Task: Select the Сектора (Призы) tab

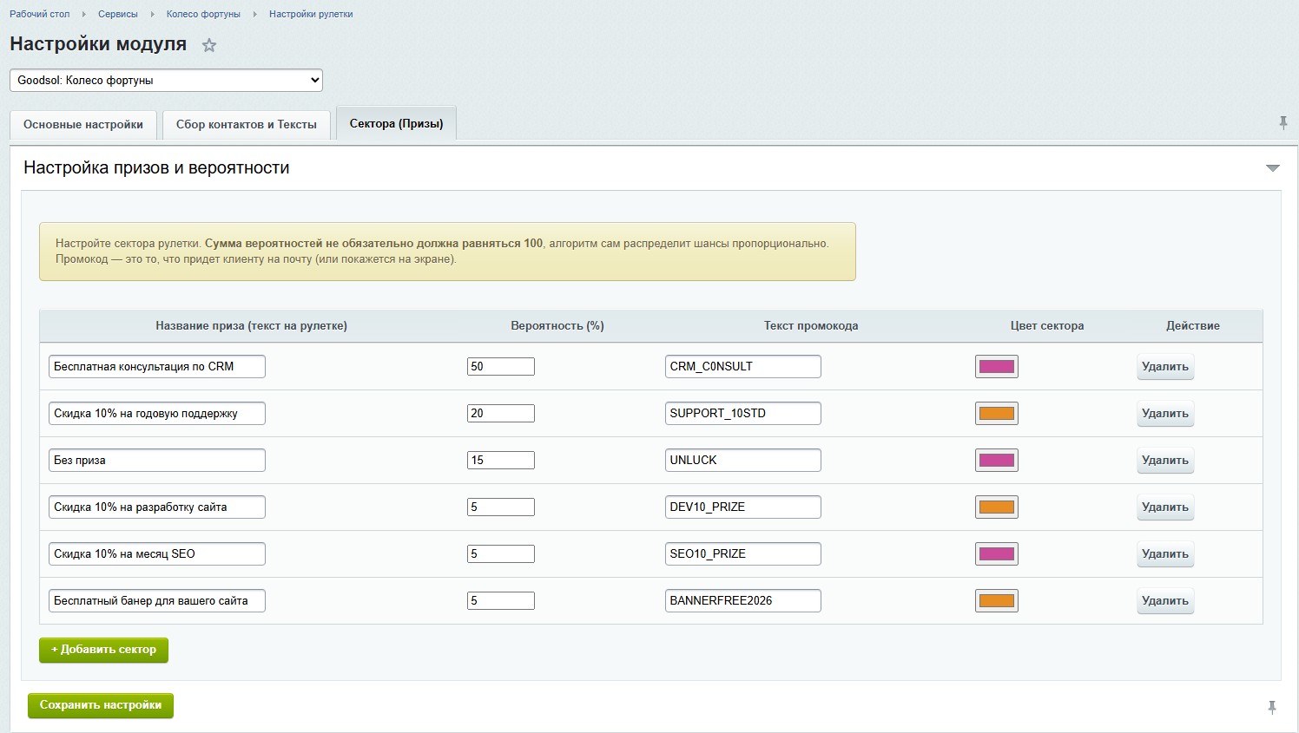Action: click(396, 124)
